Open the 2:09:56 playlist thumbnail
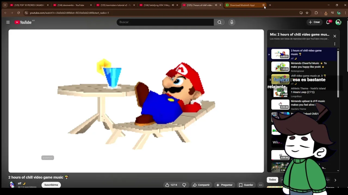The width and height of the screenshot is (348, 195). [x=280, y=155]
